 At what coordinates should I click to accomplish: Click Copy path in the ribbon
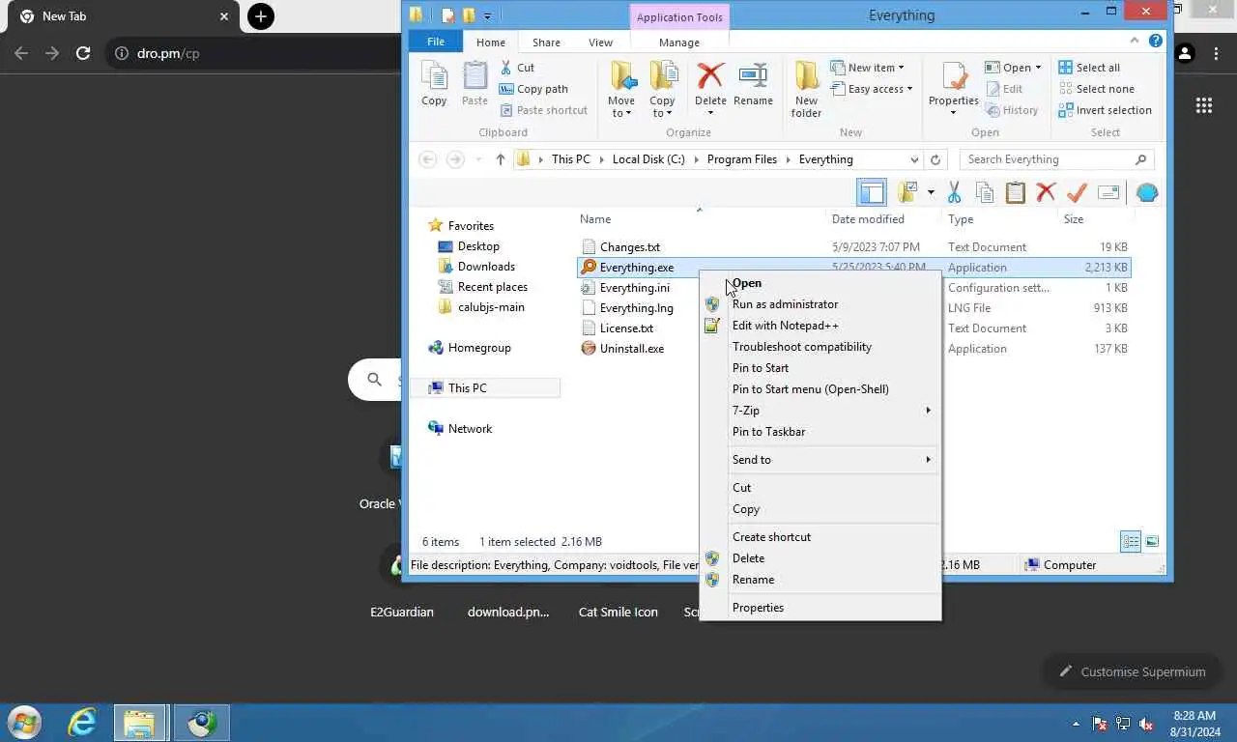pos(533,89)
